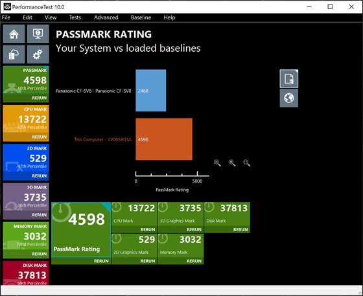Click the blue Panasonic CF-SV8 bar
The image size is (363, 296).
150,91
